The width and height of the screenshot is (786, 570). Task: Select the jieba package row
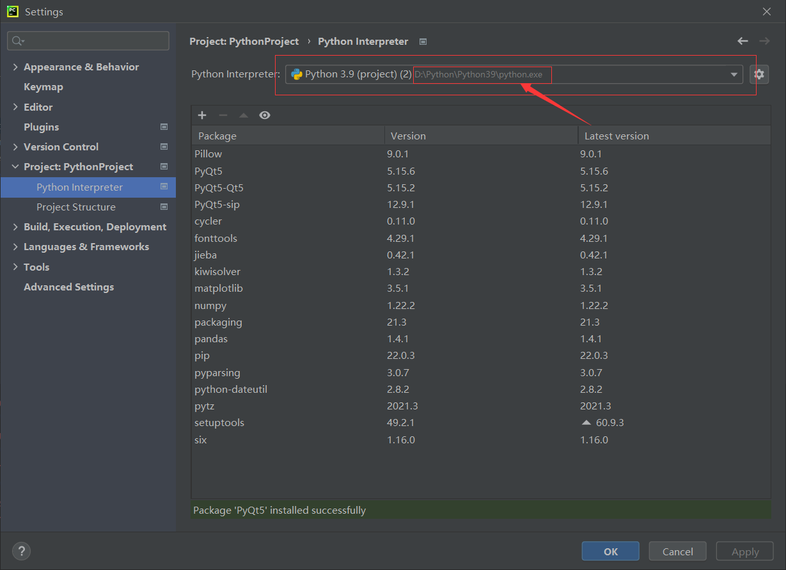(x=481, y=255)
